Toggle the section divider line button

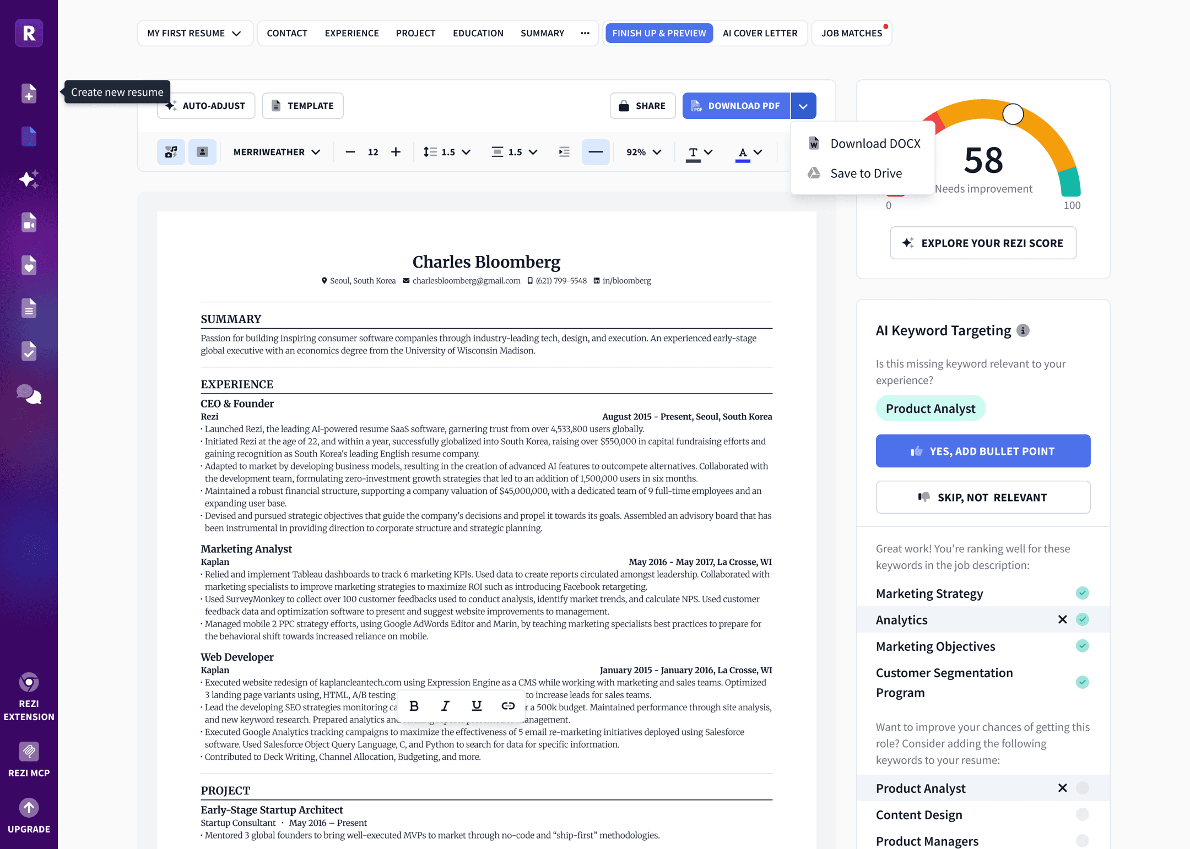596,152
